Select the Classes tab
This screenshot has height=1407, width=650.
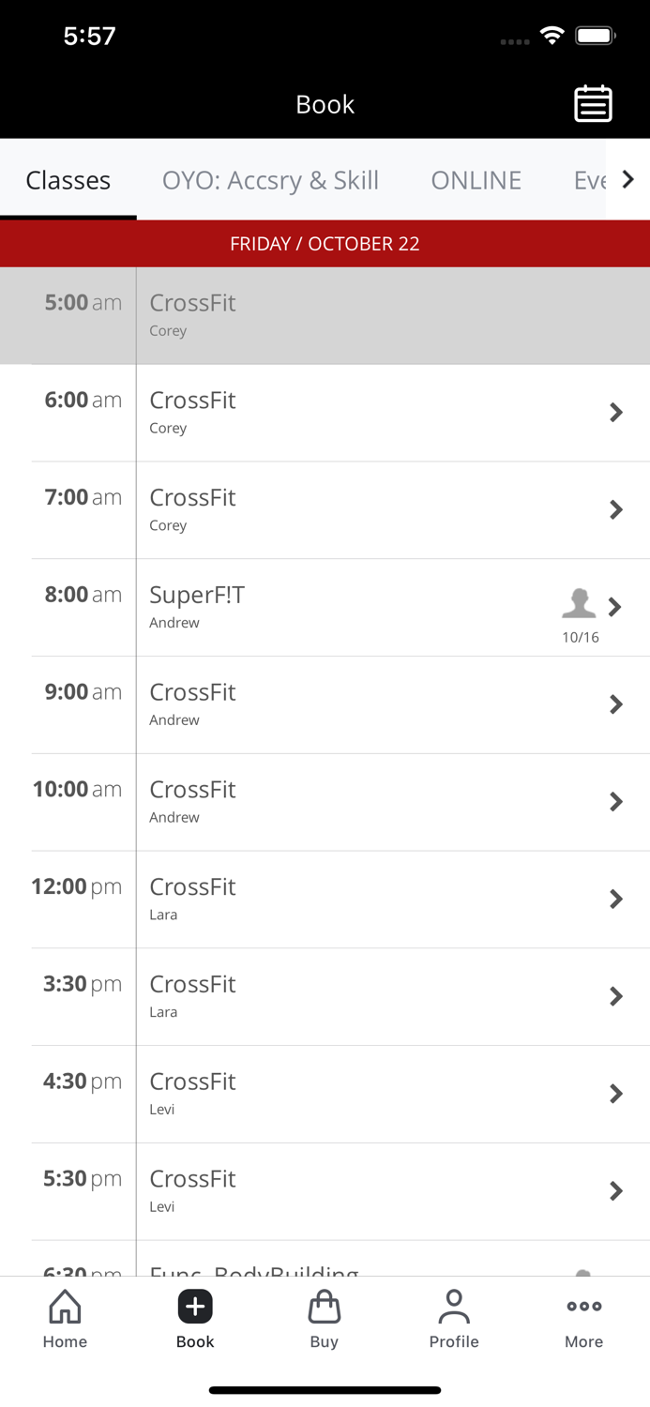68,179
